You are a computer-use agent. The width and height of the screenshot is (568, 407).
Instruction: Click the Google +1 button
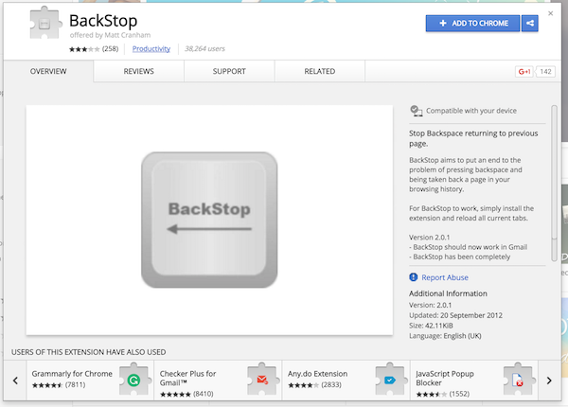[x=524, y=71]
